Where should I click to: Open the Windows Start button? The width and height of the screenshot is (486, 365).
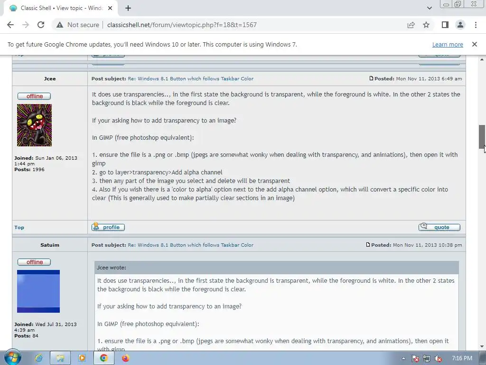pyautogui.click(x=12, y=358)
